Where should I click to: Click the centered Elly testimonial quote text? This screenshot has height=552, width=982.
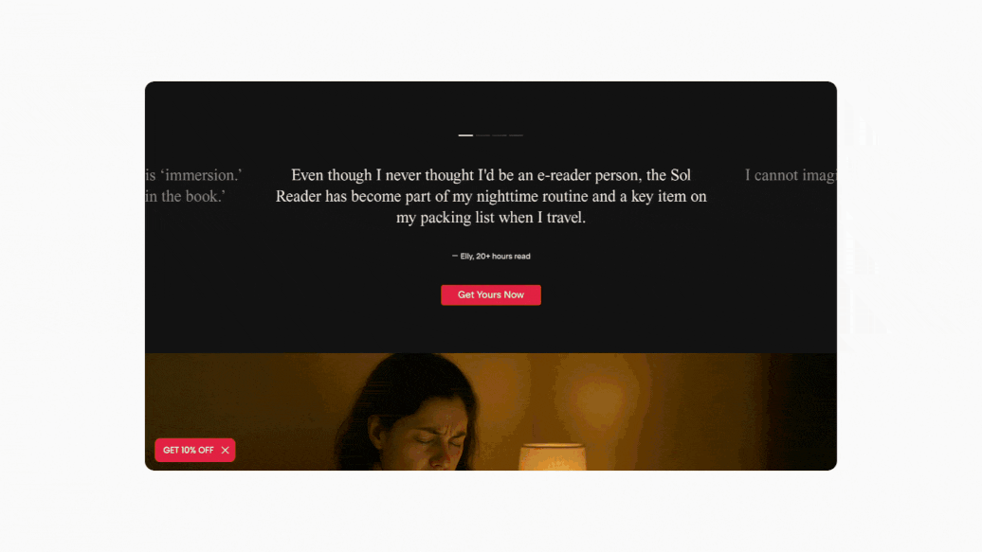491,196
